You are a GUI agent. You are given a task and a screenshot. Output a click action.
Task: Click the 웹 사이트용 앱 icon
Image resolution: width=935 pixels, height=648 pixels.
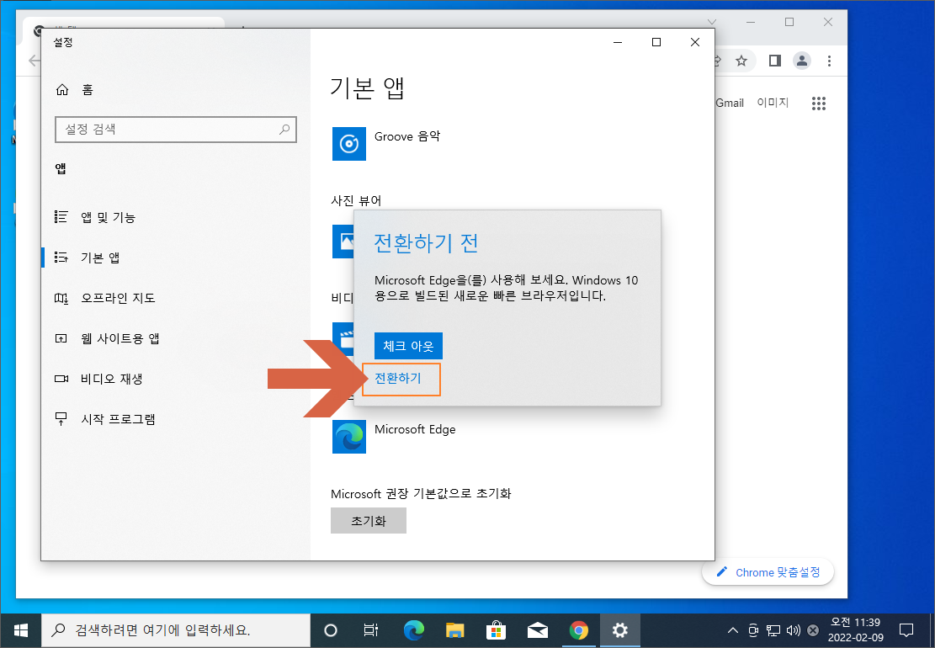click(x=61, y=338)
